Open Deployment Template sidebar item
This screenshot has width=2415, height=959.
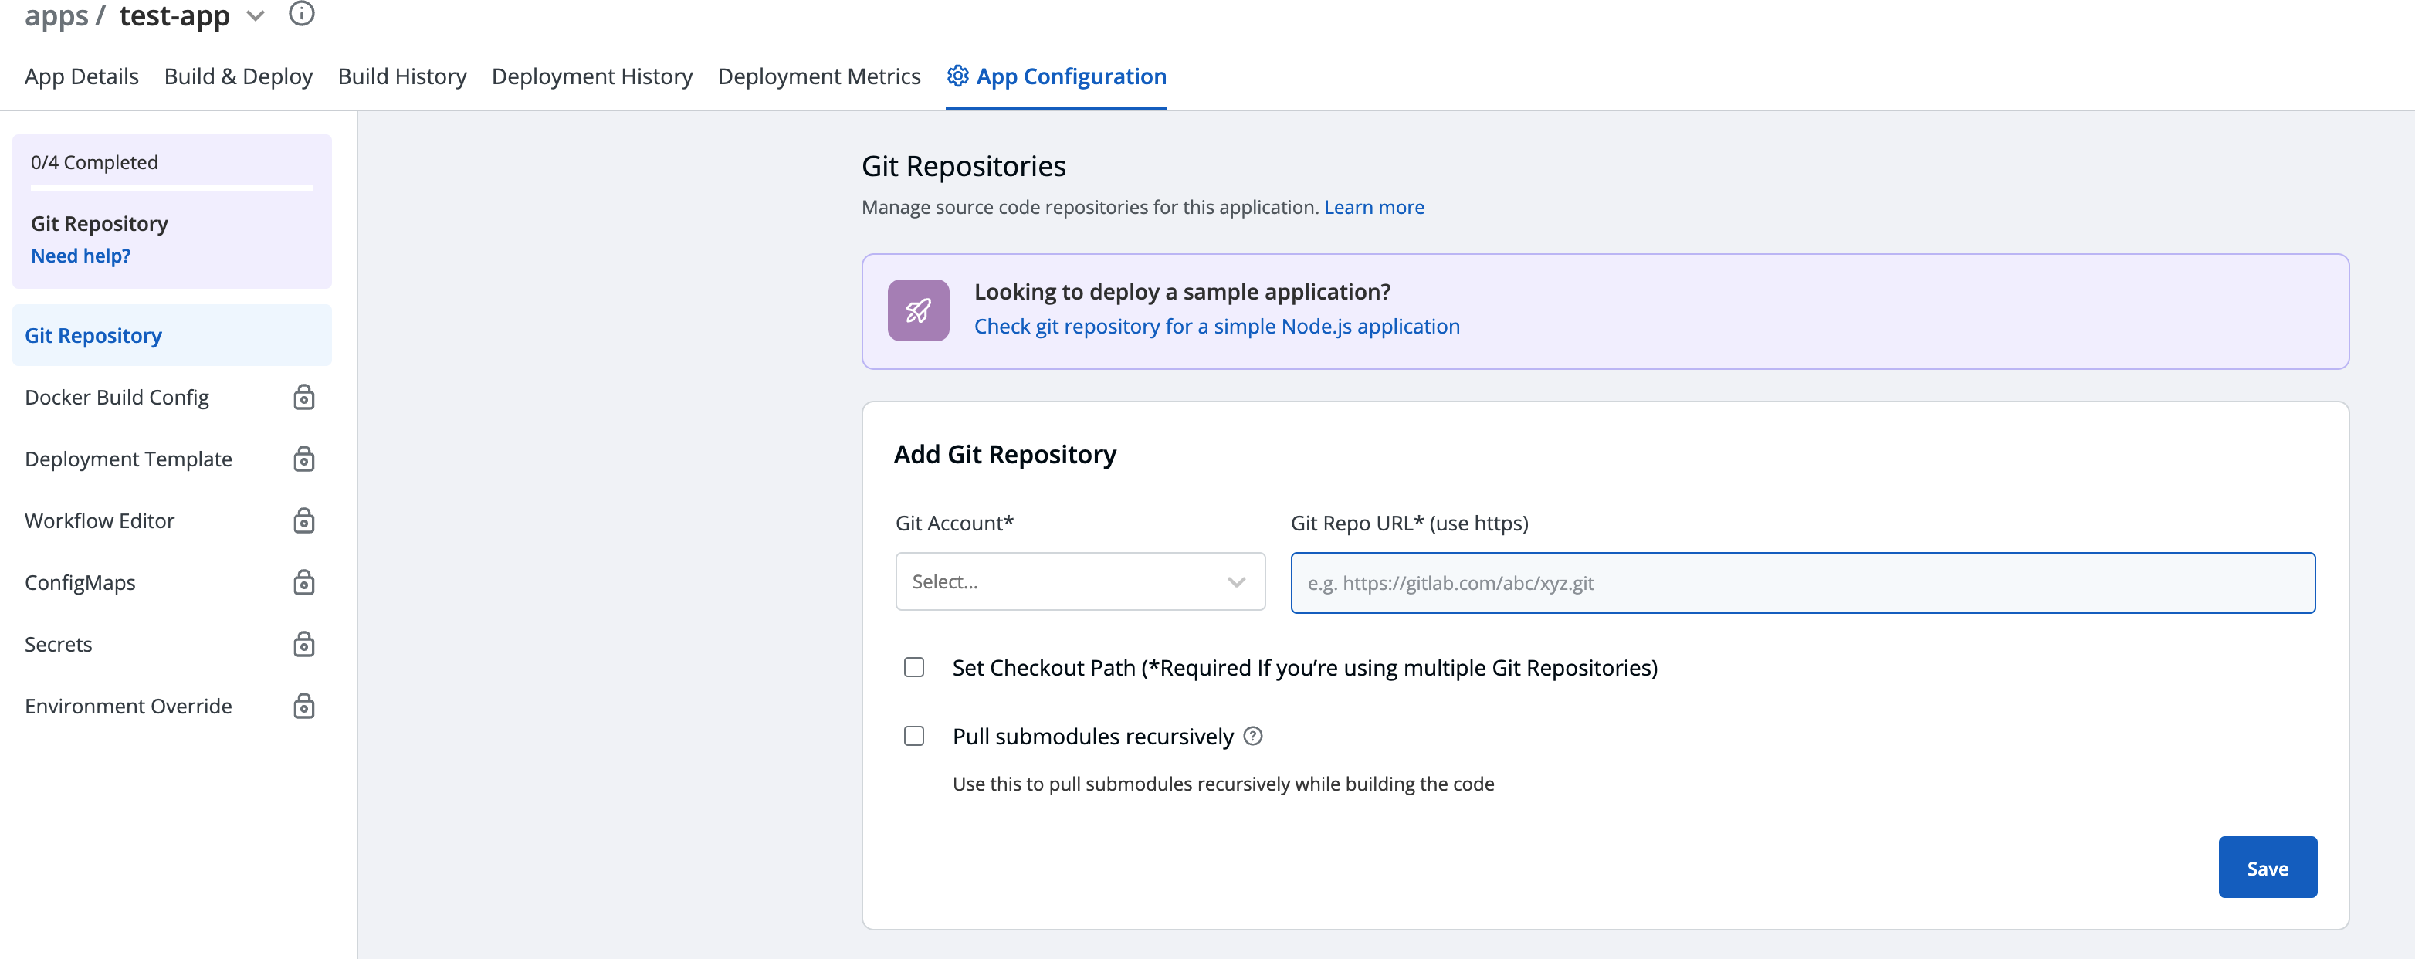pyautogui.click(x=171, y=459)
